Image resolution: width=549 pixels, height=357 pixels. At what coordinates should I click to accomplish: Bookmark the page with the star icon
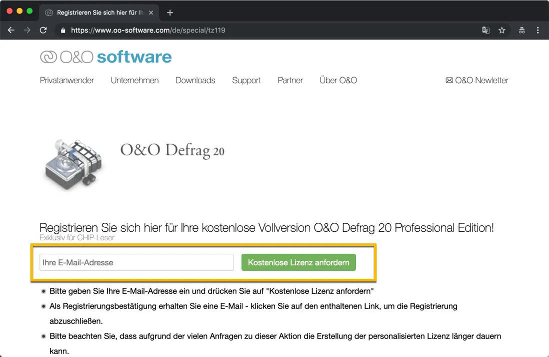click(502, 30)
